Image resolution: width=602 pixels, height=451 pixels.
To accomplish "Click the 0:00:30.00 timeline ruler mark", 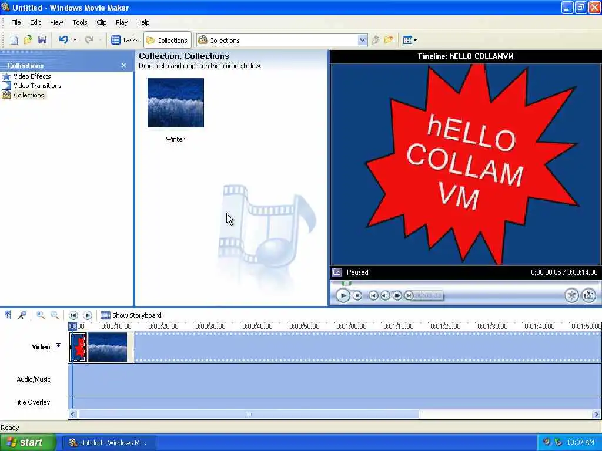I will tap(210, 327).
